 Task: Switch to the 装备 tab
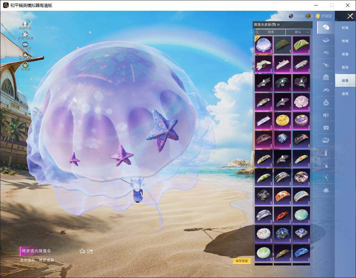tap(345, 54)
